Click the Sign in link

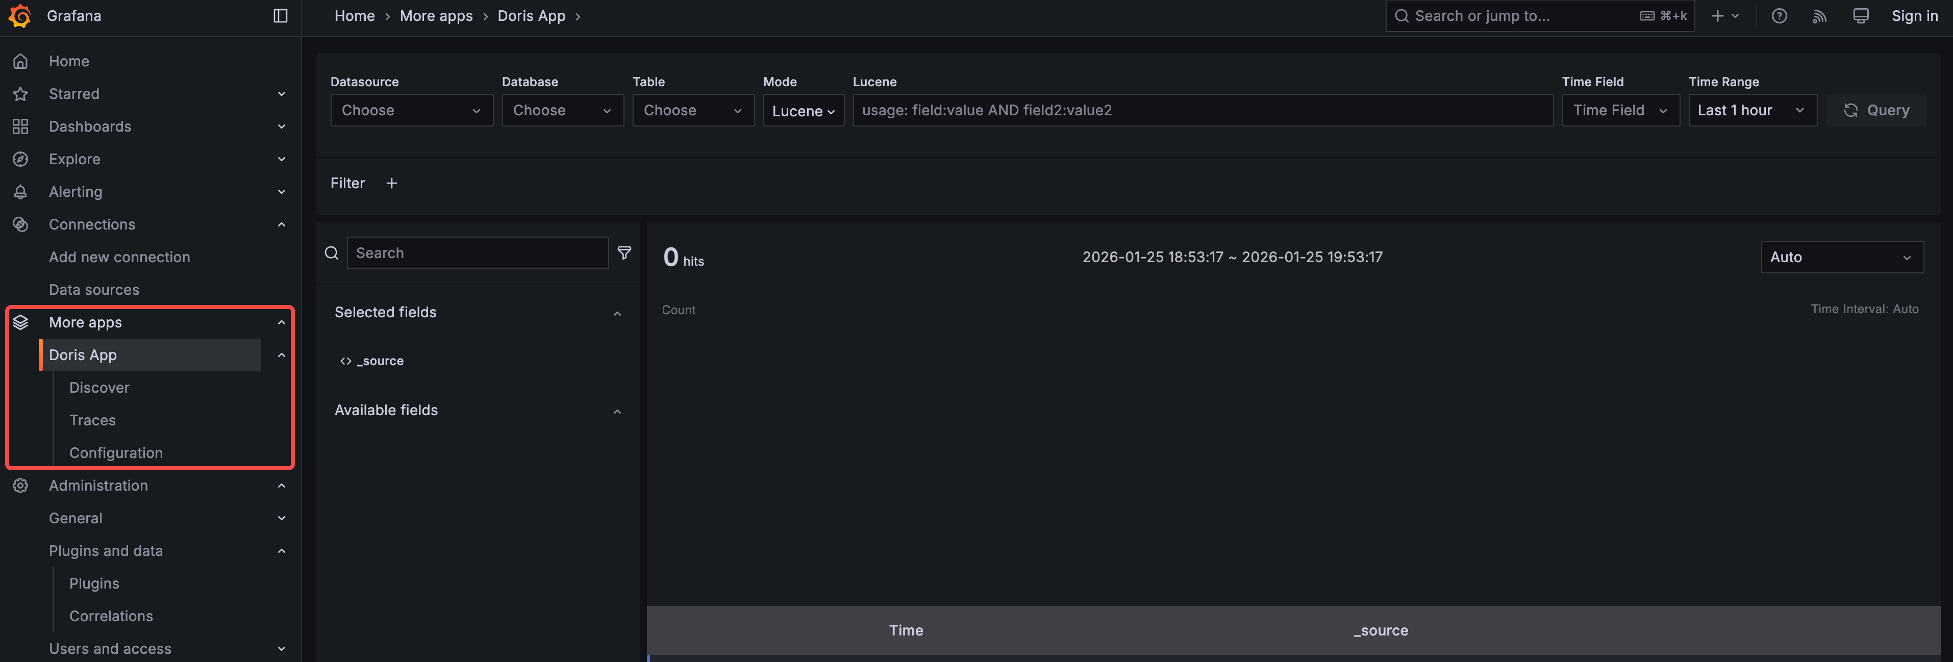[x=1914, y=16]
